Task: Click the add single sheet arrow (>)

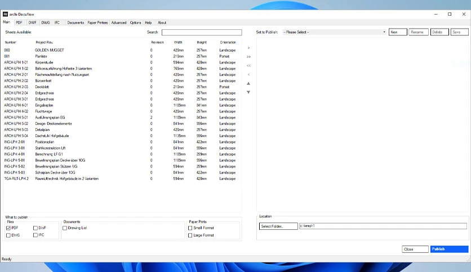Action: click(x=248, y=48)
